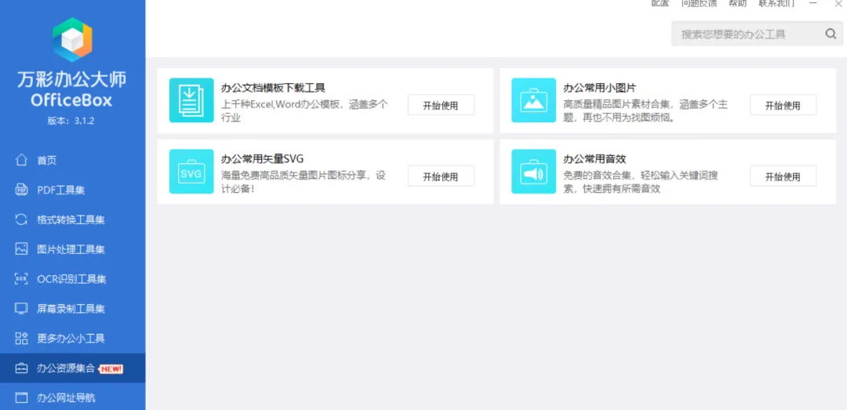
Task: Open 配置 in the top bar
Action: pyautogui.click(x=660, y=3)
